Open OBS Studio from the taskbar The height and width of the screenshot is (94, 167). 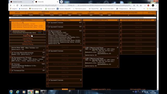pyautogui.click(x=43, y=92)
